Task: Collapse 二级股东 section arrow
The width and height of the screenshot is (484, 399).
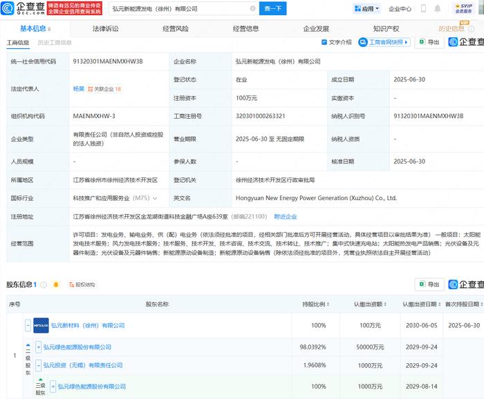Action: tap(28, 345)
